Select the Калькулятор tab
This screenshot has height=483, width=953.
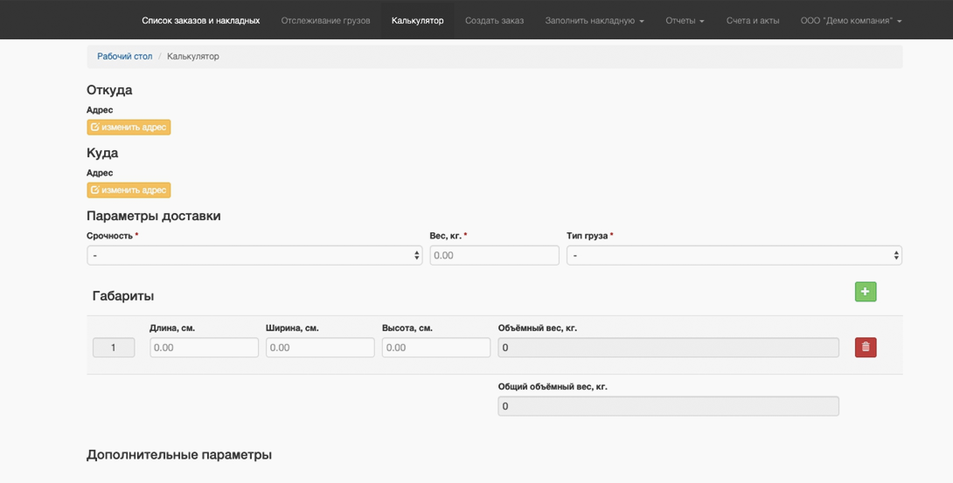point(418,21)
